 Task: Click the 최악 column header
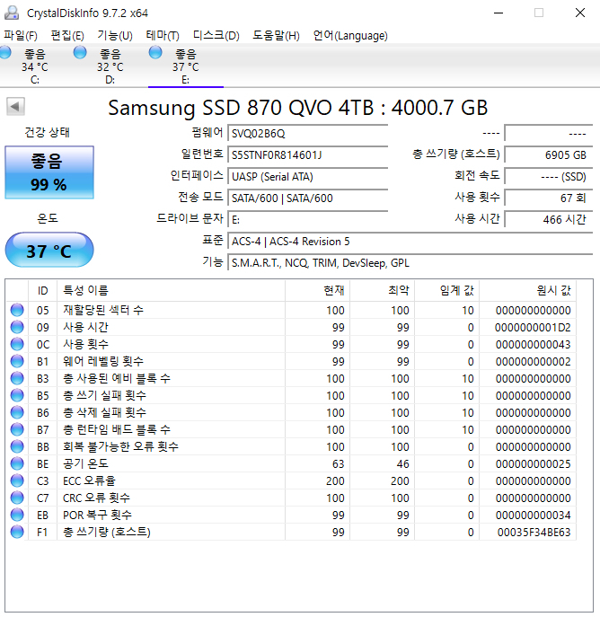click(382, 290)
